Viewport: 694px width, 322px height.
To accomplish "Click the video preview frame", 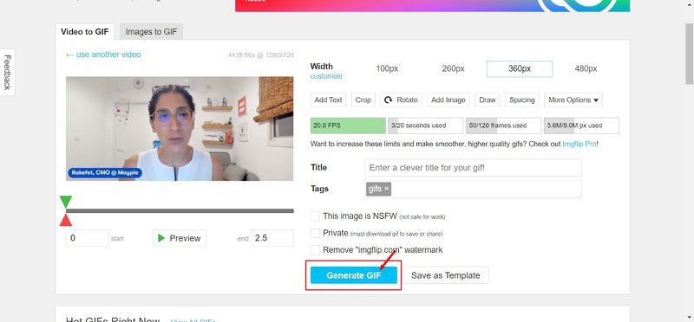I will pyautogui.click(x=180, y=128).
